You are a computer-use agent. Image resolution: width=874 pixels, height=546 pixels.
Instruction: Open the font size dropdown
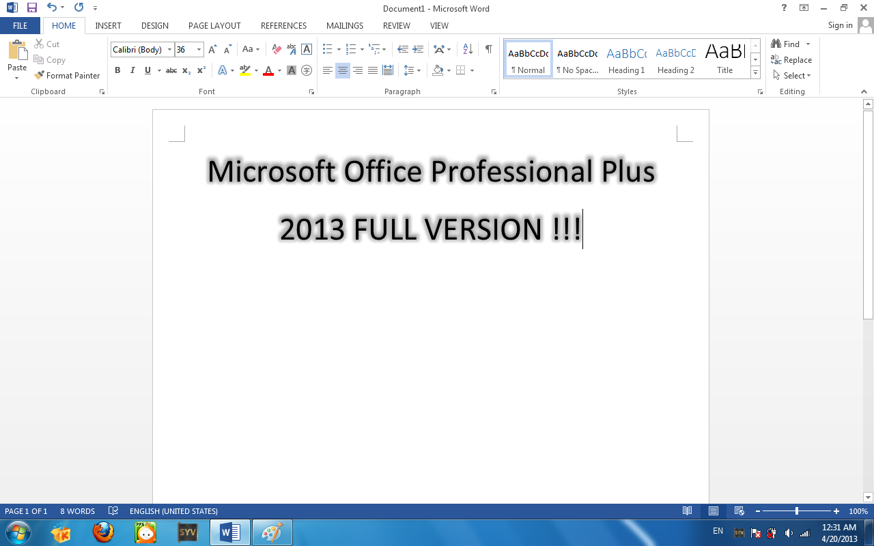point(199,50)
